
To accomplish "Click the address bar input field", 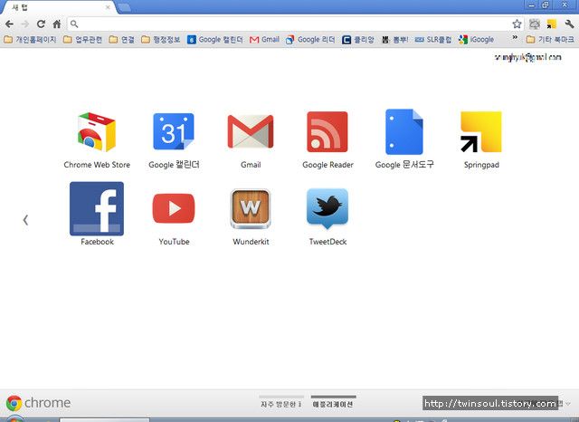I will pos(293,24).
